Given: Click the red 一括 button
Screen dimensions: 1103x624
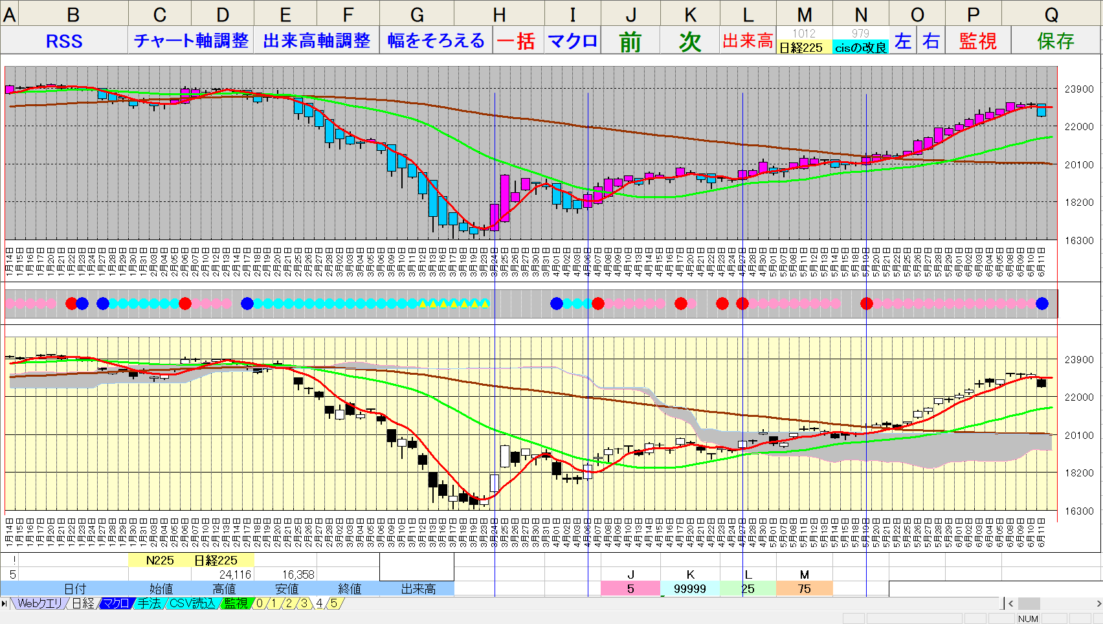Looking at the screenshot, I should tap(518, 41).
